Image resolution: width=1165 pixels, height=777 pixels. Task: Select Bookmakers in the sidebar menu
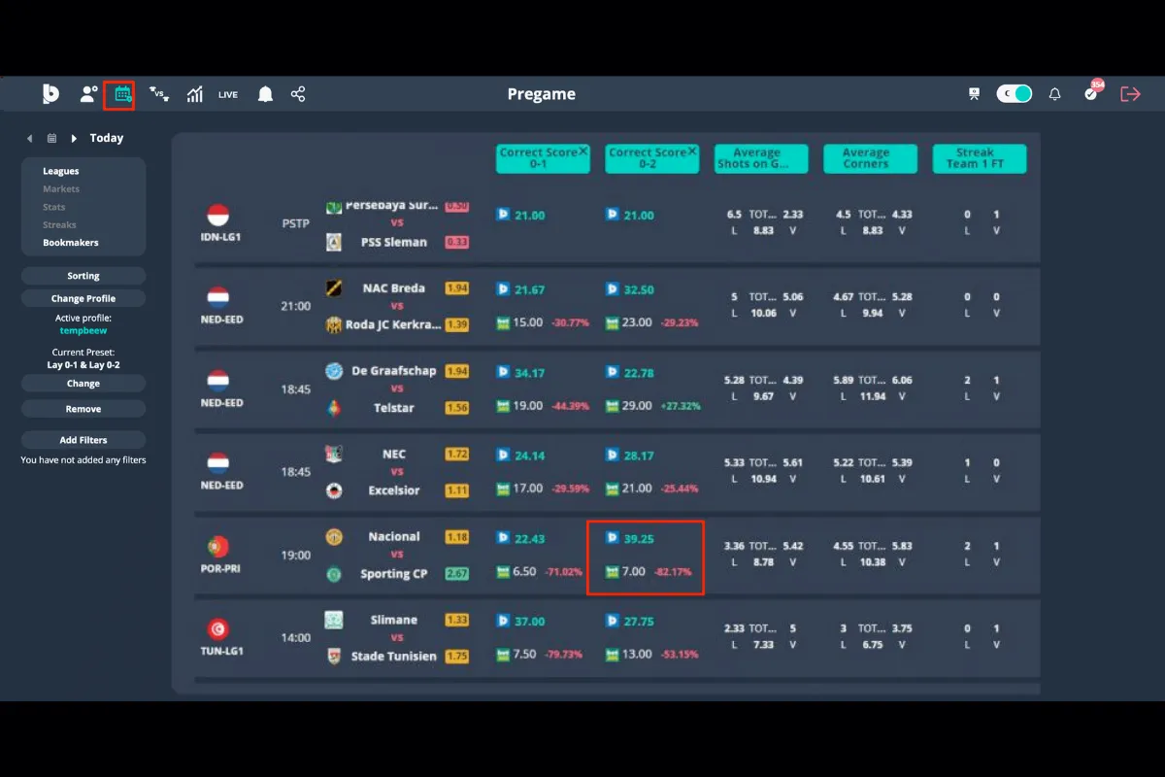[x=71, y=243]
